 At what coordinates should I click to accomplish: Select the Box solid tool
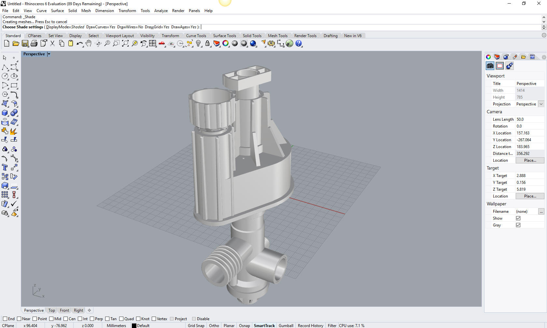[x=5, y=113]
